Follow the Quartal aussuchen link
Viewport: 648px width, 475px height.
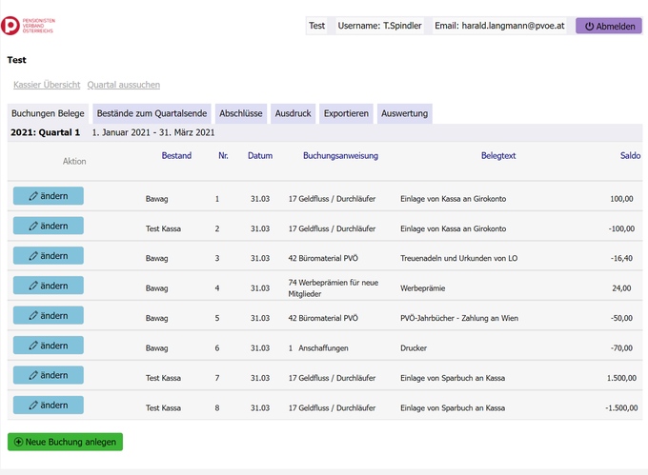[124, 85]
